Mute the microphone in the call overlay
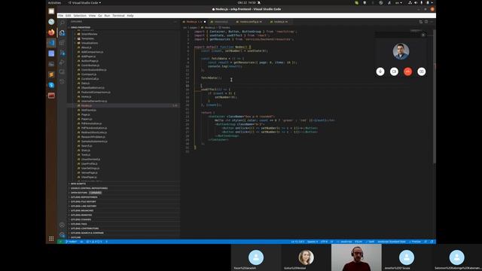 click(x=380, y=72)
